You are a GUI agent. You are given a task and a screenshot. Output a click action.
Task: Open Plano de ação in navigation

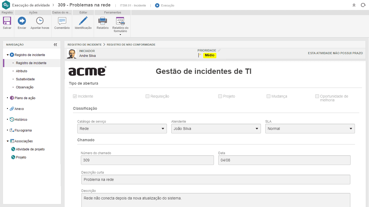point(25,98)
